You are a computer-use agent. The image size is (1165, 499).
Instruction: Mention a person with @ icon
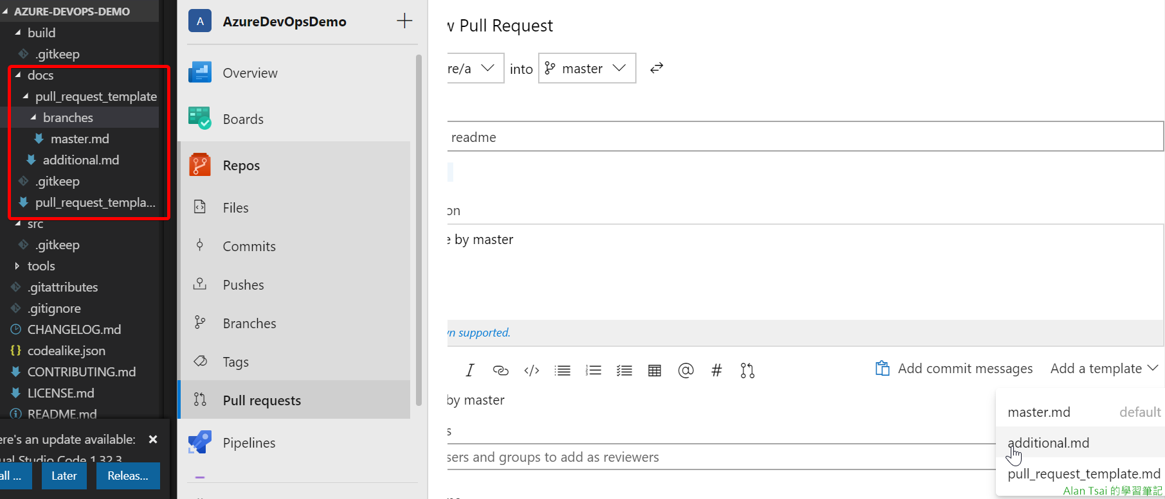coord(686,370)
